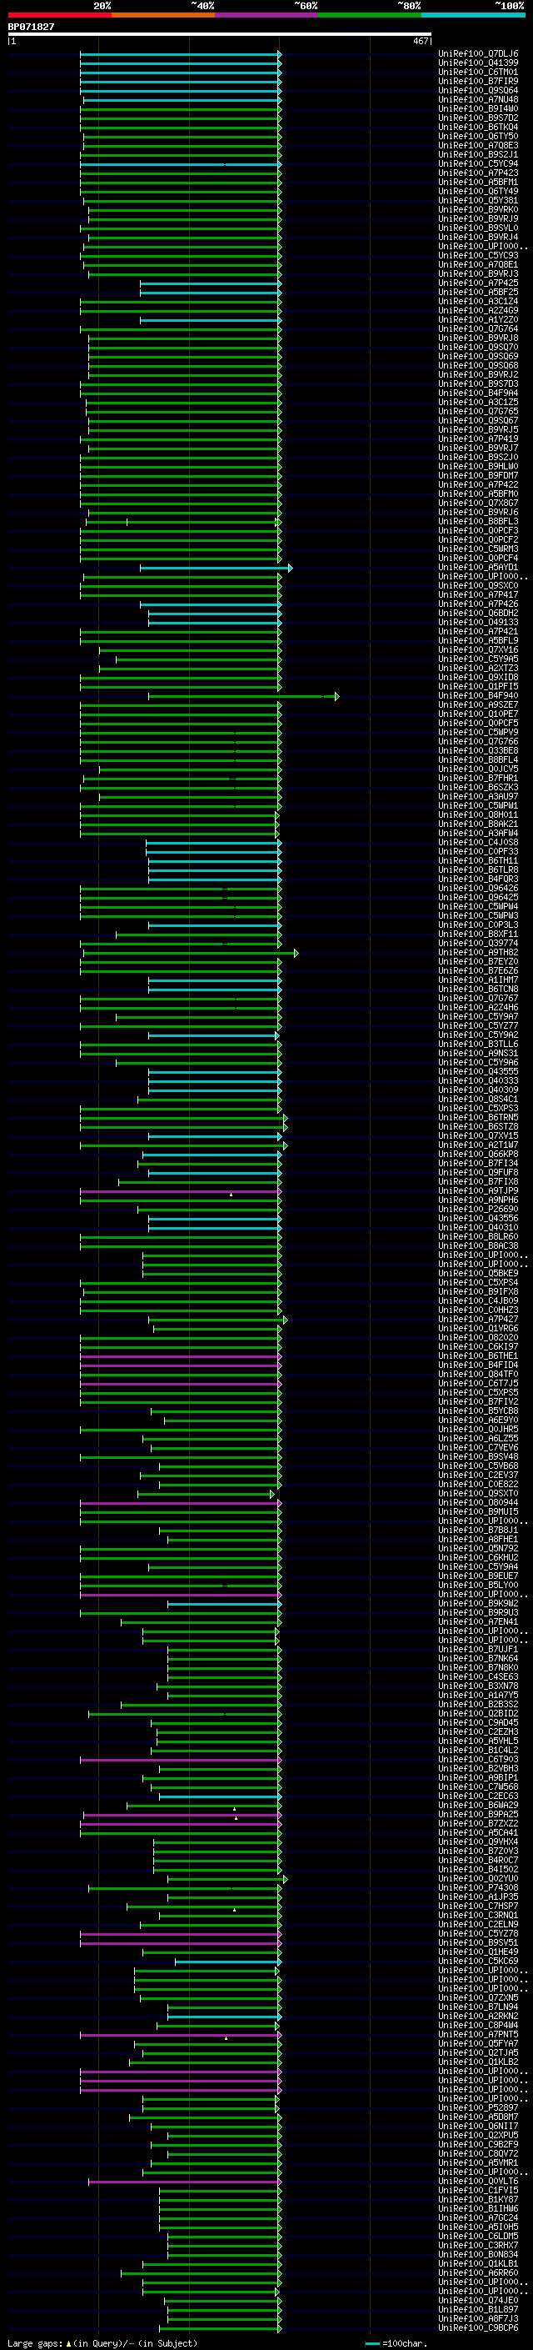Select label UniRef100_Q7XV15
The height and width of the screenshot is (2350, 533).
478,1135
